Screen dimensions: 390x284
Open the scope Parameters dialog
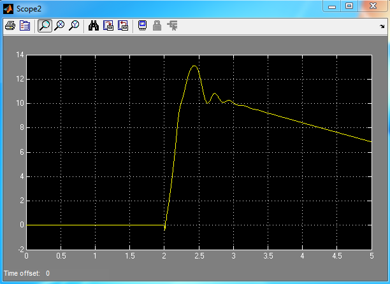pos(25,26)
